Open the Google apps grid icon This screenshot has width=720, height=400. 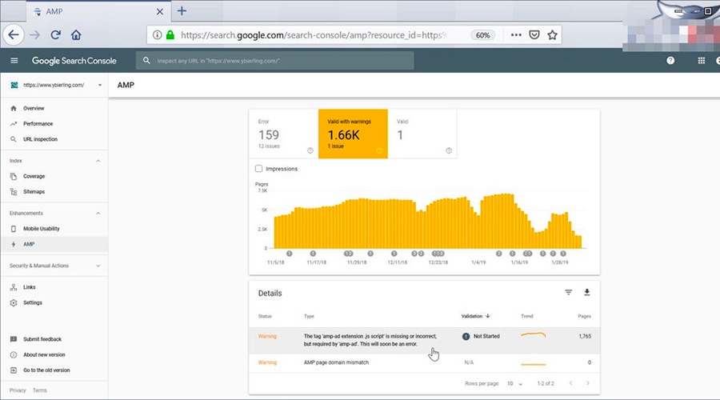click(702, 61)
